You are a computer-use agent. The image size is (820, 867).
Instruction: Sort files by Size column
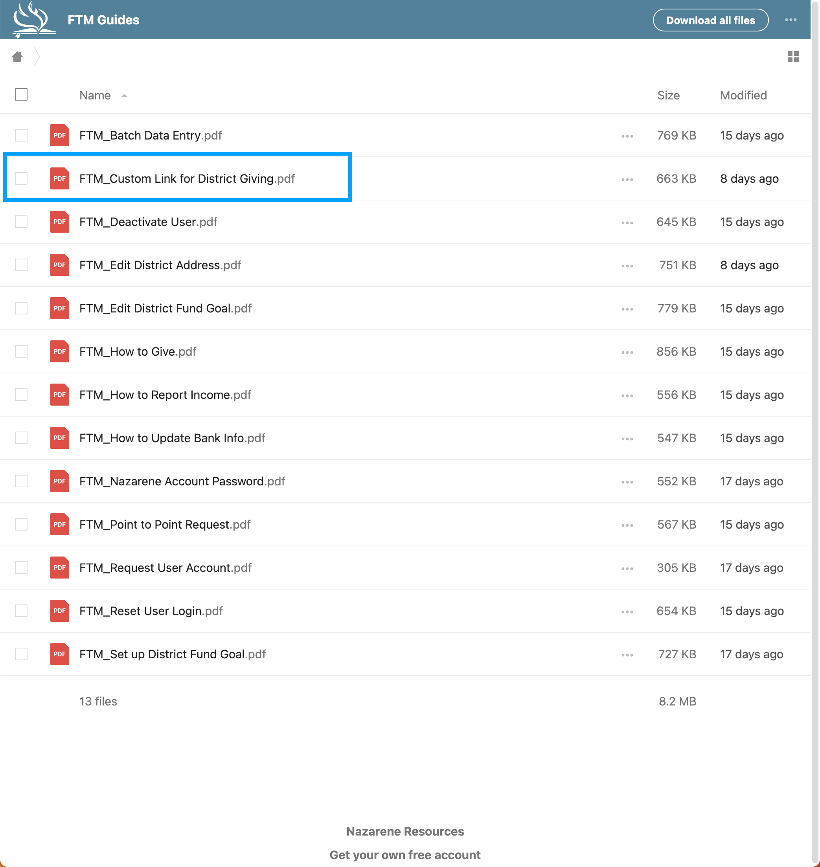[x=668, y=95]
